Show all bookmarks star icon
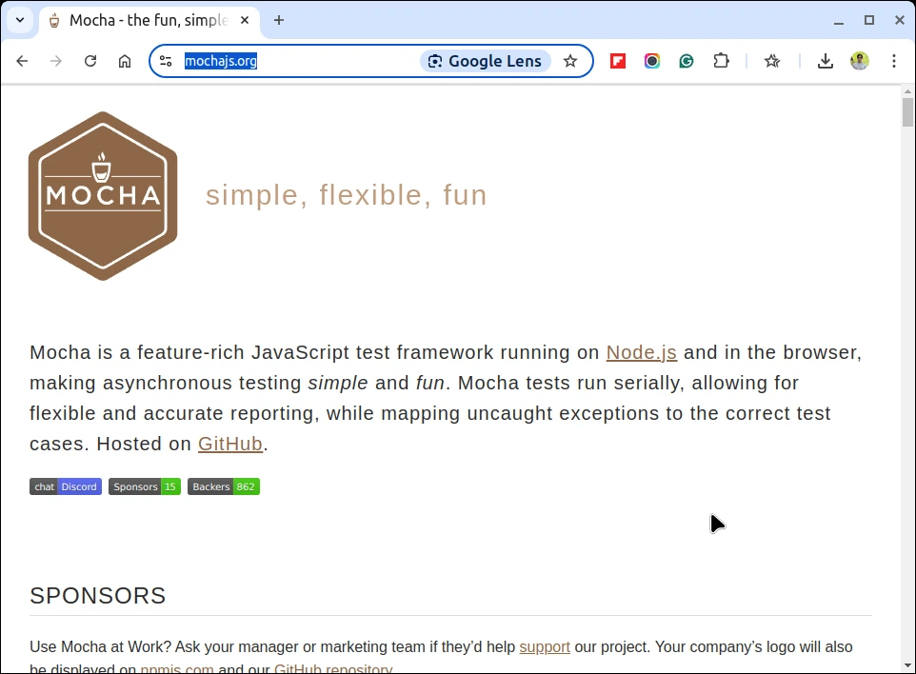This screenshot has width=916, height=674. (772, 61)
